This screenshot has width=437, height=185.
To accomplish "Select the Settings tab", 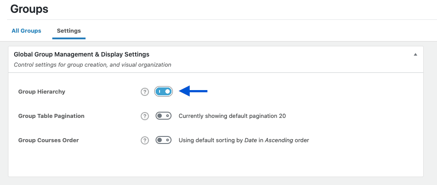I will click(x=69, y=31).
